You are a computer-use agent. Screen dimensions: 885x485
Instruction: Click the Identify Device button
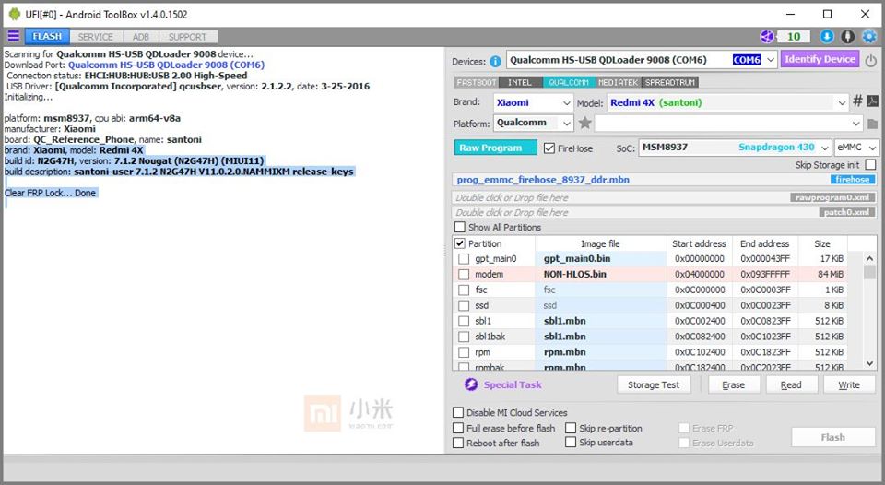pos(820,59)
